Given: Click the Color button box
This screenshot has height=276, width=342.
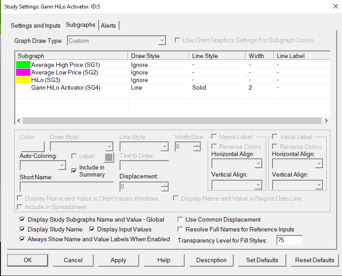Looking at the screenshot, I should pos(33,146).
